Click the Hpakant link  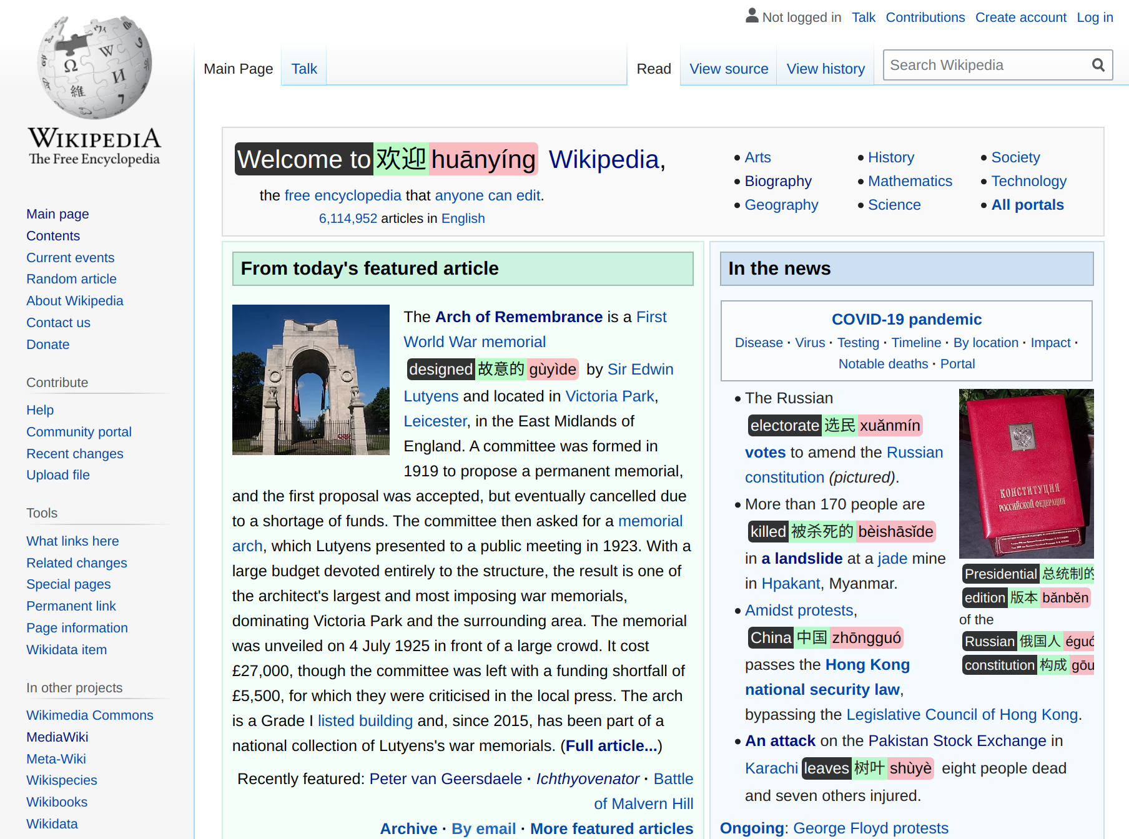pos(791,584)
